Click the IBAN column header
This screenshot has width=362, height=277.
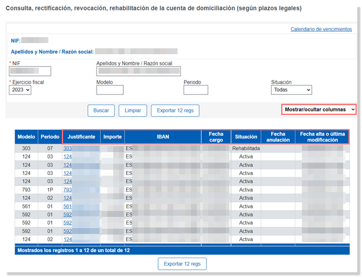(x=163, y=137)
